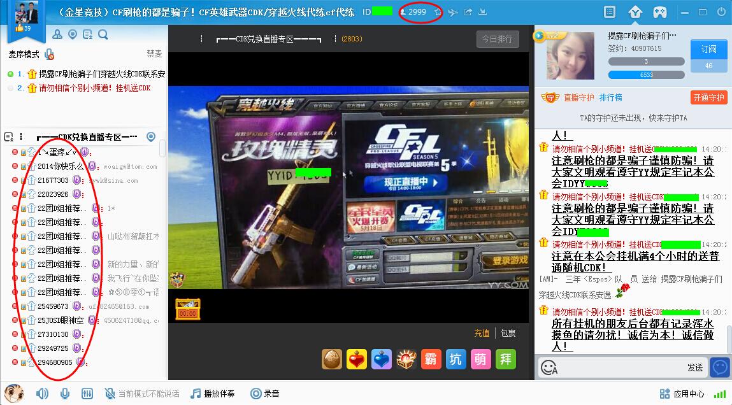Click the small toy box icon over video
Image resolution: width=732 pixels, height=405 pixels.
tap(177, 280)
